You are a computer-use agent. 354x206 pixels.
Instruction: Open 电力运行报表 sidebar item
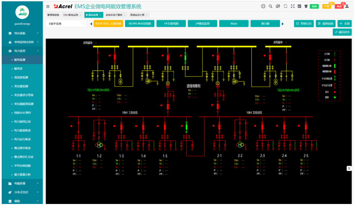[x=22, y=139]
